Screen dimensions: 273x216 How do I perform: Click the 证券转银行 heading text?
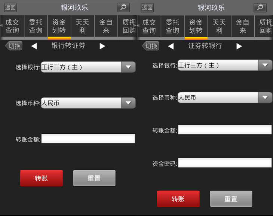tap(205, 46)
